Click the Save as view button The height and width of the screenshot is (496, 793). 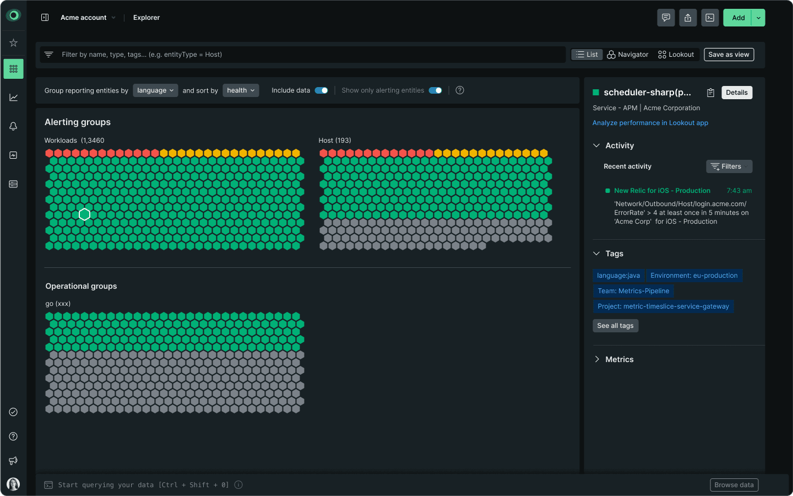tap(729, 55)
